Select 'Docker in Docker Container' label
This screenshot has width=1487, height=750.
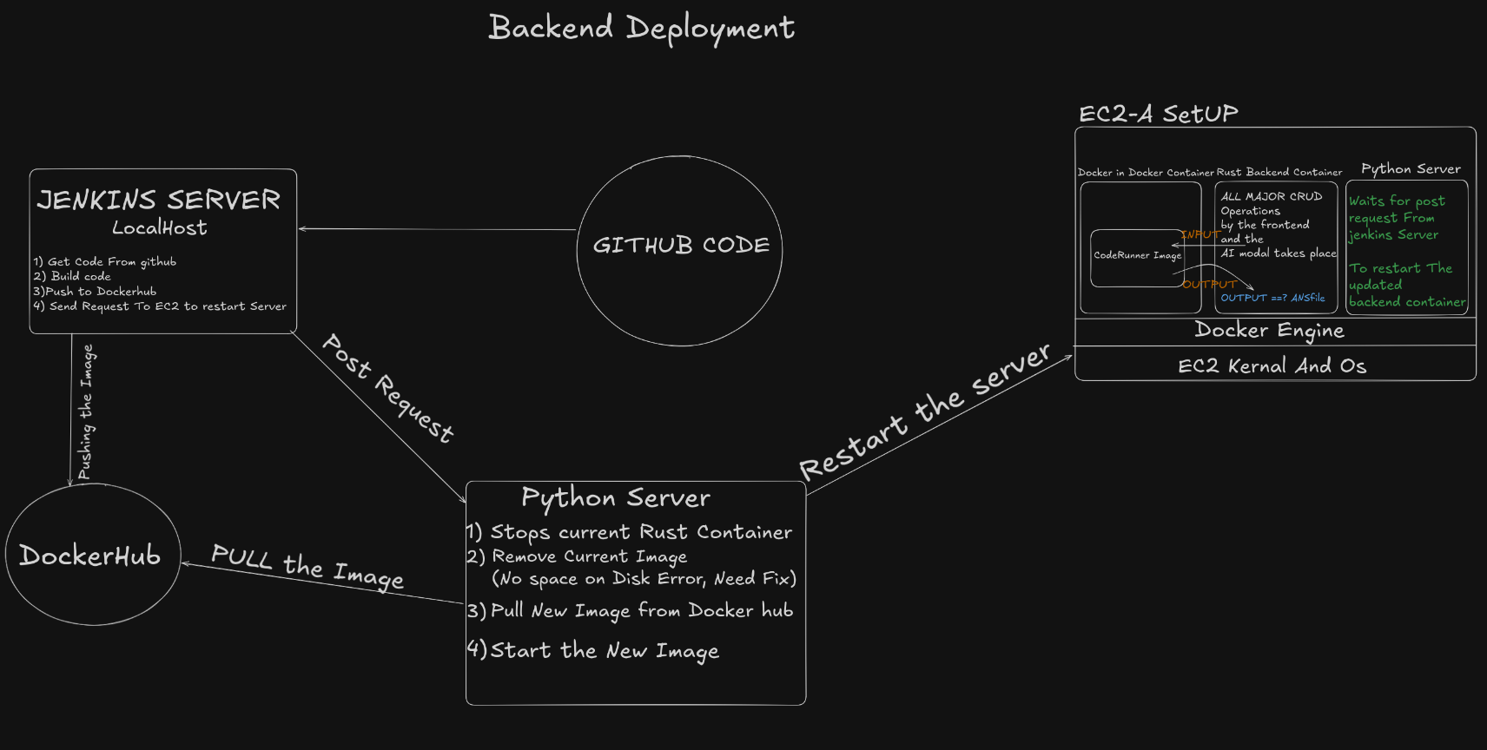(1146, 173)
